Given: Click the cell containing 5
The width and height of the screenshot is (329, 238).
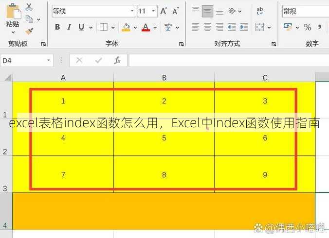Looking at the screenshot, I should pos(164,137).
